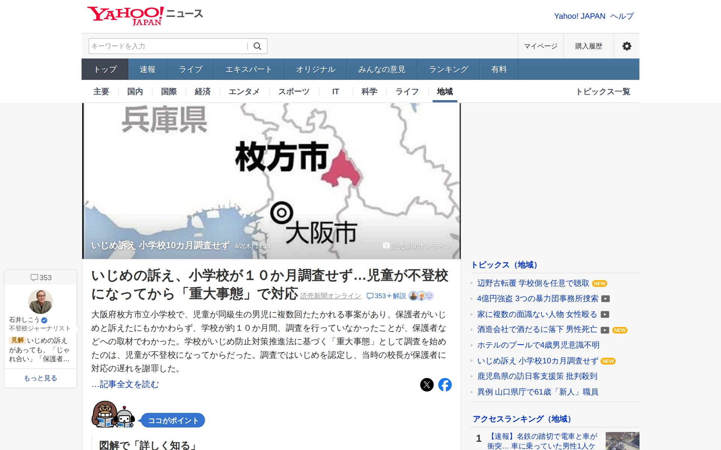Share the article on Facebook

click(x=445, y=385)
